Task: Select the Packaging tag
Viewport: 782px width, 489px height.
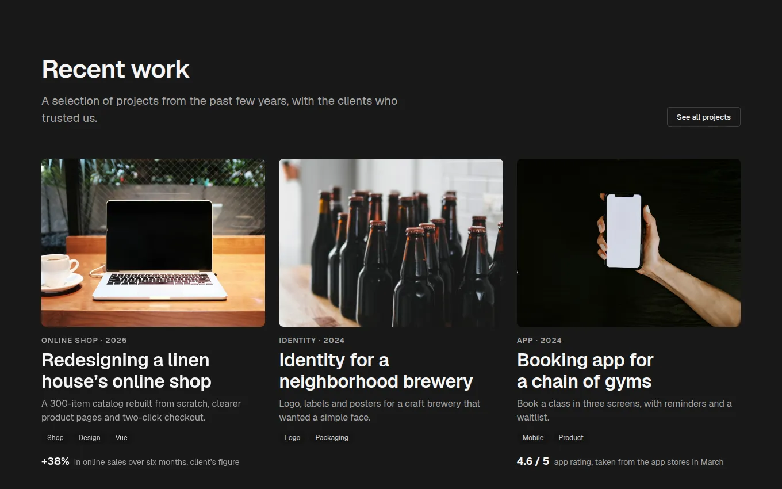Action: (x=332, y=438)
